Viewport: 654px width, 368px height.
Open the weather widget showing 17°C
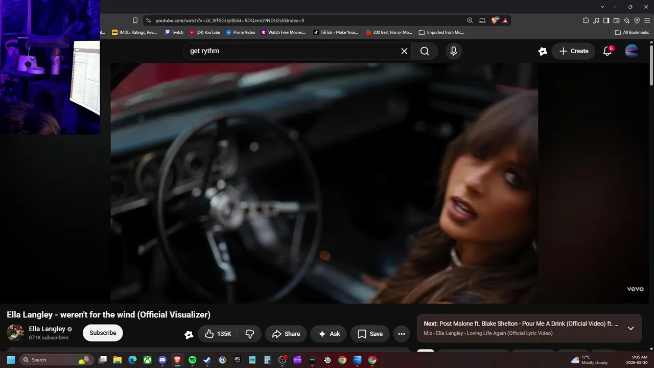pyautogui.click(x=590, y=360)
